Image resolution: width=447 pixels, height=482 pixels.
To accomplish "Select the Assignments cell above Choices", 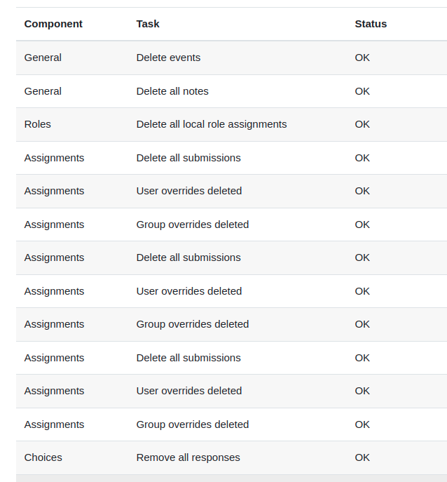I will [54, 424].
